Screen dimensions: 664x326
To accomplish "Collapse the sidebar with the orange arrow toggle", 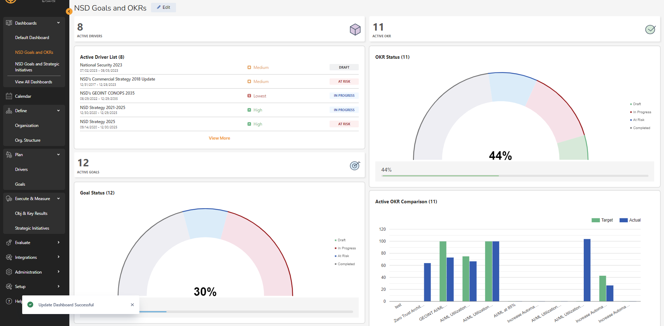I will click(x=69, y=11).
